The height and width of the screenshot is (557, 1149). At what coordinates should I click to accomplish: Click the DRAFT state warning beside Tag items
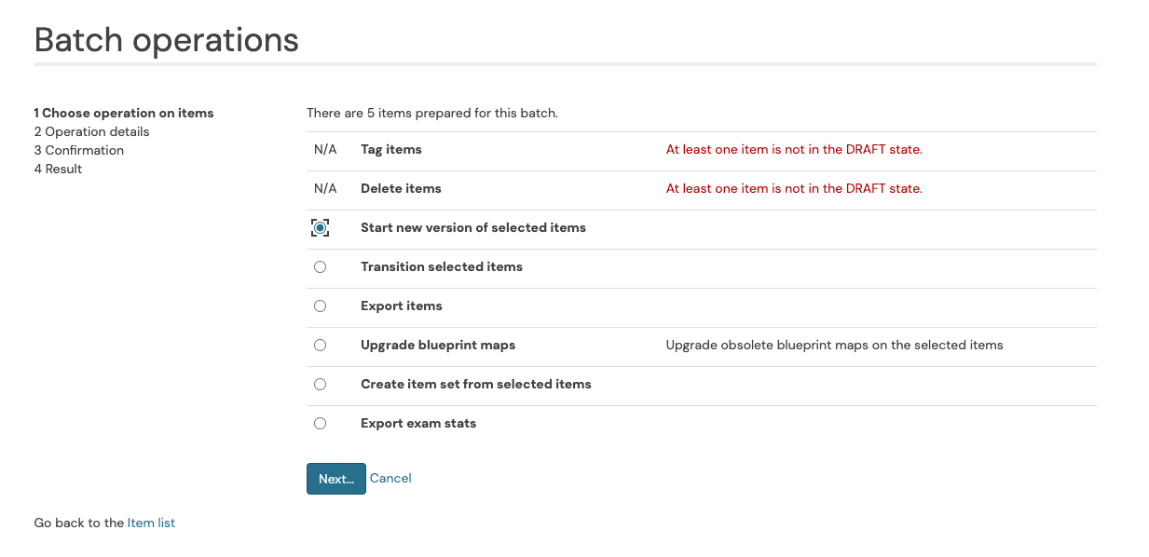pos(794,149)
